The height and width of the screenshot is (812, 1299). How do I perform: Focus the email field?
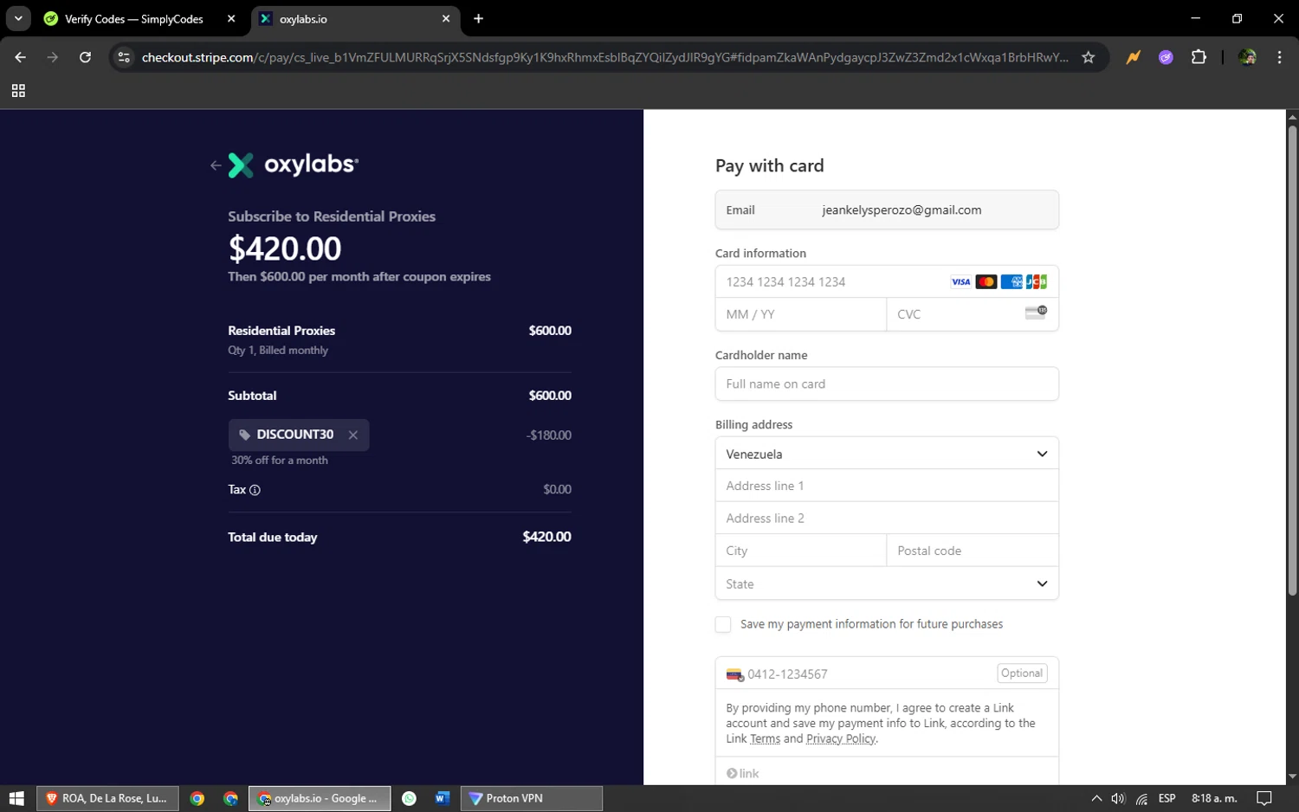point(887,210)
